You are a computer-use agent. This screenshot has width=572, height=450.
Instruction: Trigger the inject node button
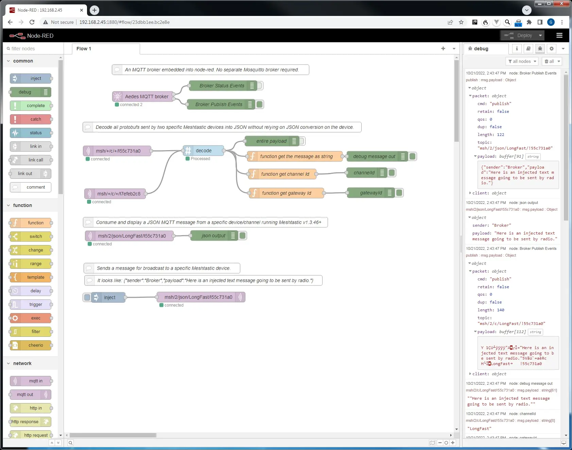pyautogui.click(x=87, y=297)
